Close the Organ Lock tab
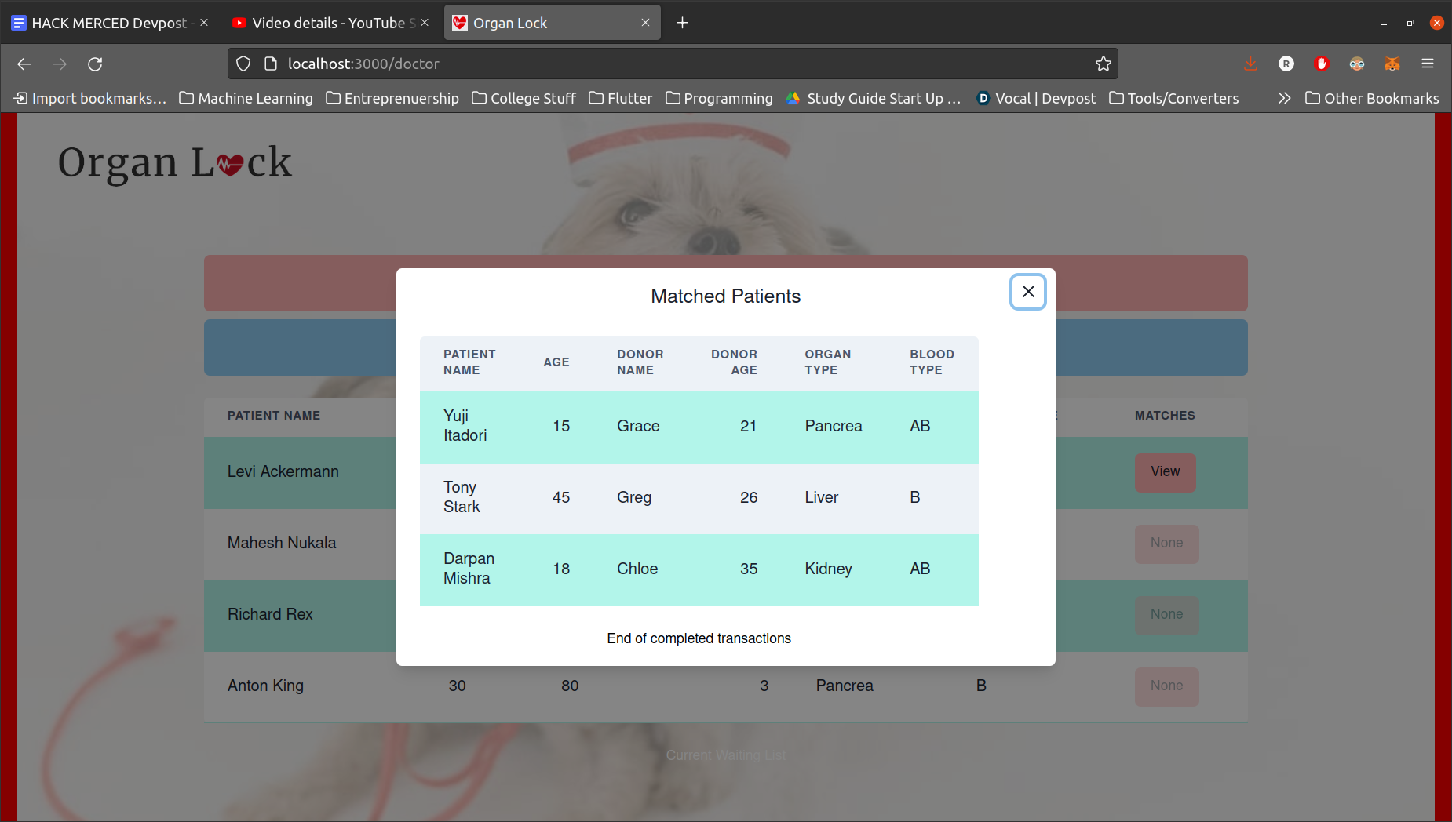 tap(645, 23)
